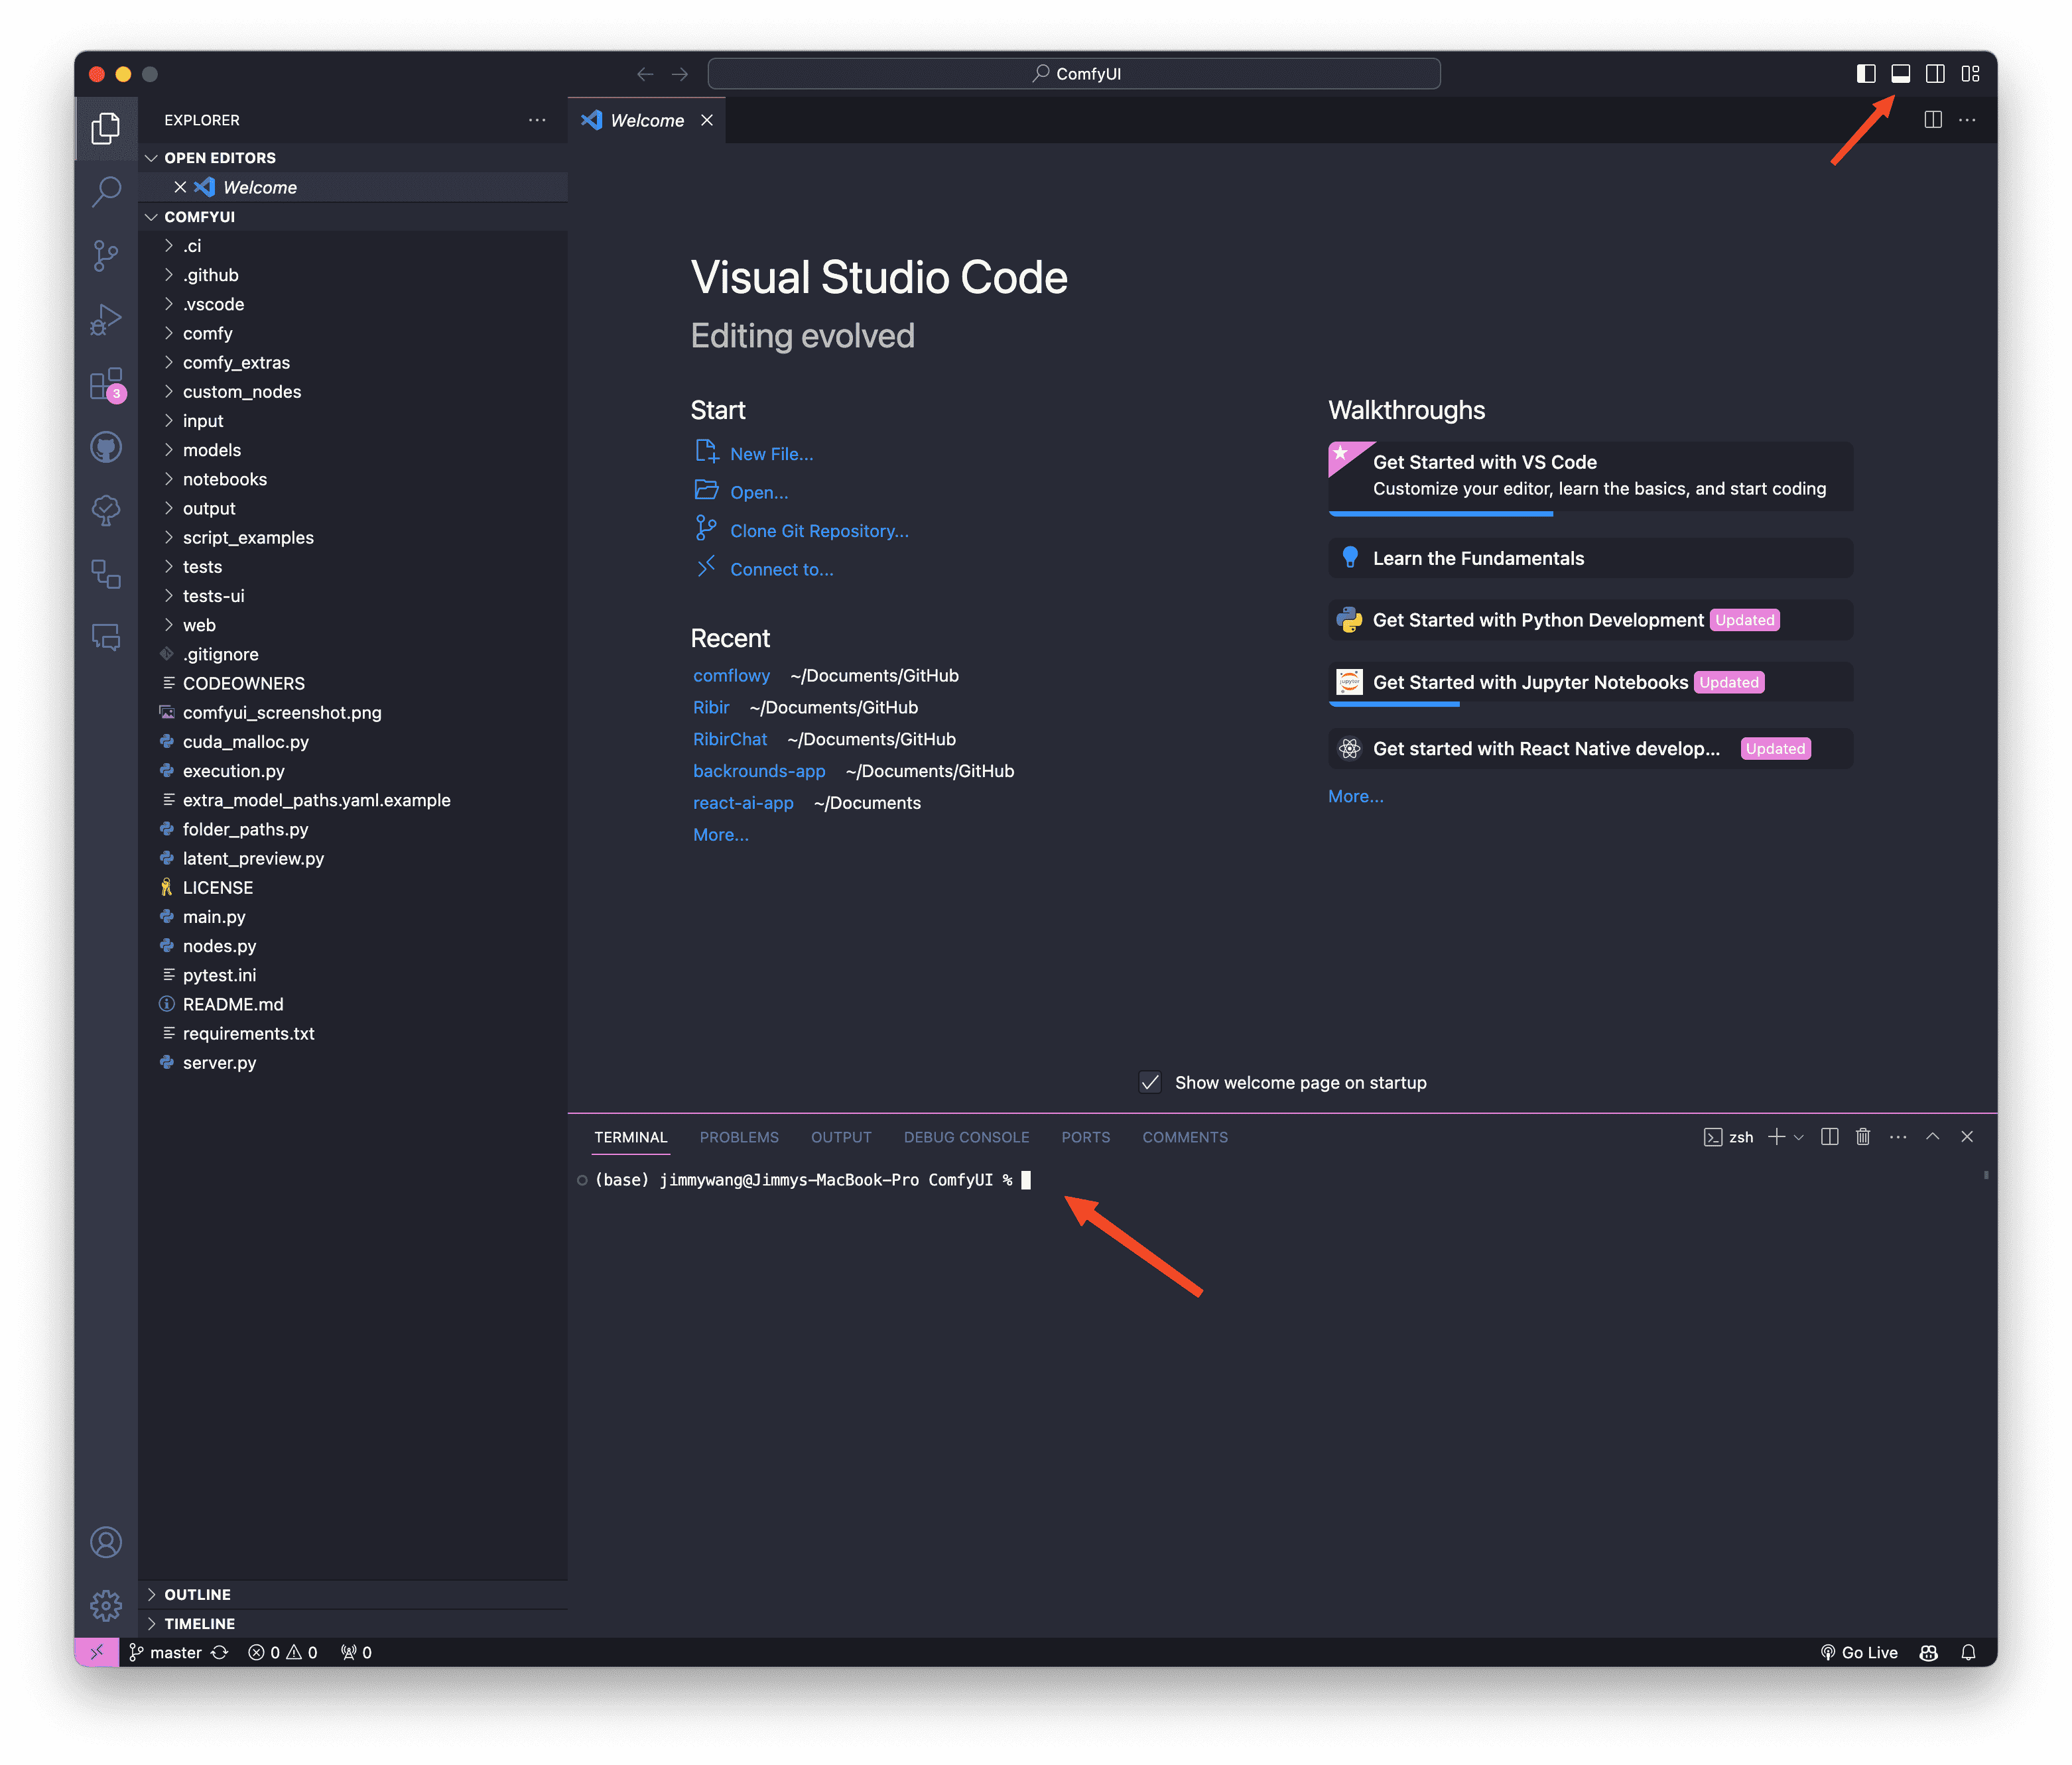Open the Source Control view
Image resolution: width=2072 pixels, height=1765 pixels.
tap(106, 255)
